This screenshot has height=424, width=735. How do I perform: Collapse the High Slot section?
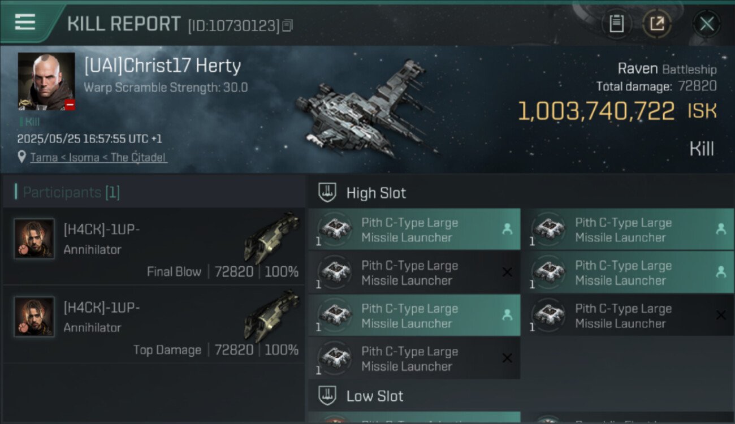click(376, 193)
